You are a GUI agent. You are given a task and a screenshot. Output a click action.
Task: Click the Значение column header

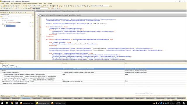coord(93,63)
